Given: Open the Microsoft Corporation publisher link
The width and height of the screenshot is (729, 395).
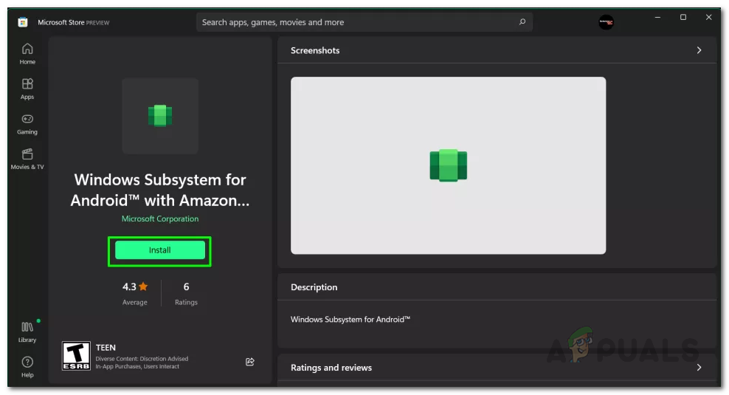Looking at the screenshot, I should (160, 219).
